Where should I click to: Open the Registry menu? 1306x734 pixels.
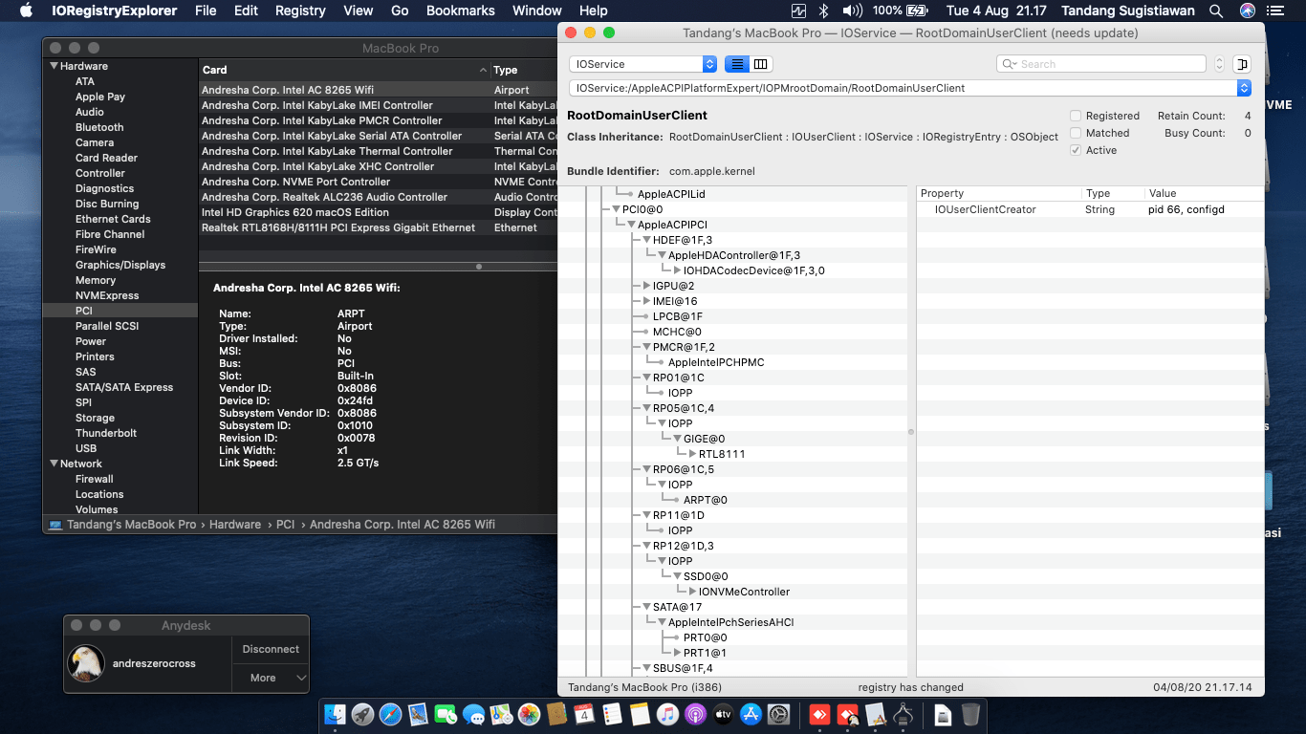pyautogui.click(x=300, y=11)
